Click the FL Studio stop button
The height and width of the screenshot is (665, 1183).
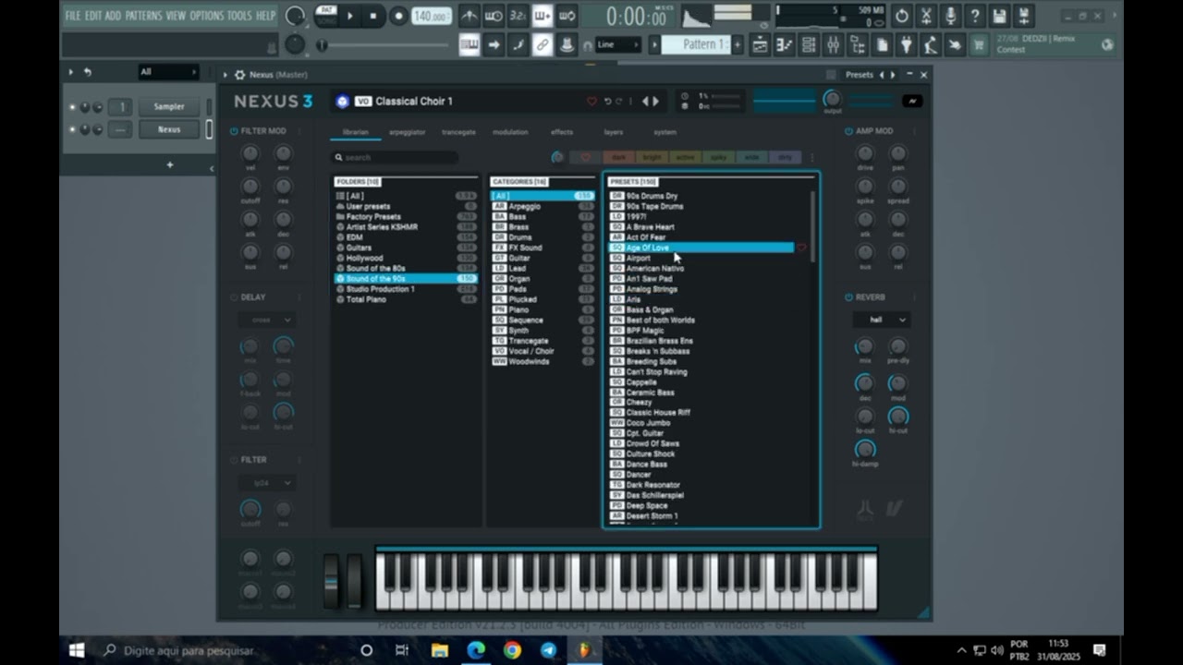pos(373,16)
